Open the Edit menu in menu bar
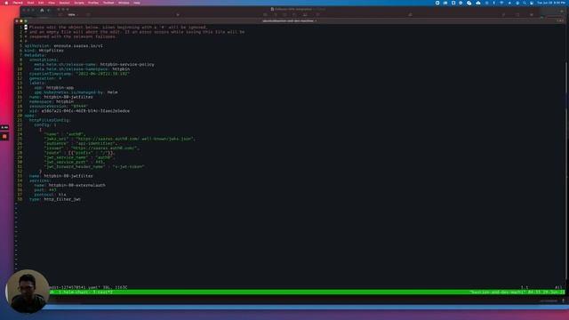The width and height of the screenshot is (569, 320). tap(41, 3)
